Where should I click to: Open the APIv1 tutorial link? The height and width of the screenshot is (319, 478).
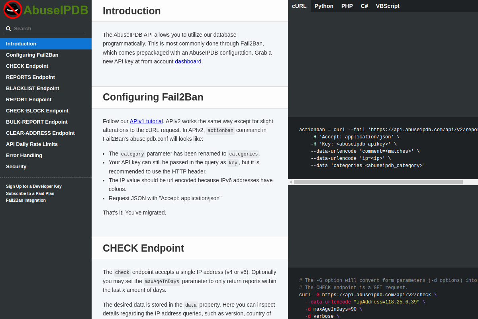pos(146,121)
